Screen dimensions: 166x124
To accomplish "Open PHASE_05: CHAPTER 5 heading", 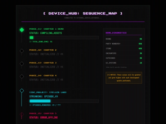I will pos(43,113).
